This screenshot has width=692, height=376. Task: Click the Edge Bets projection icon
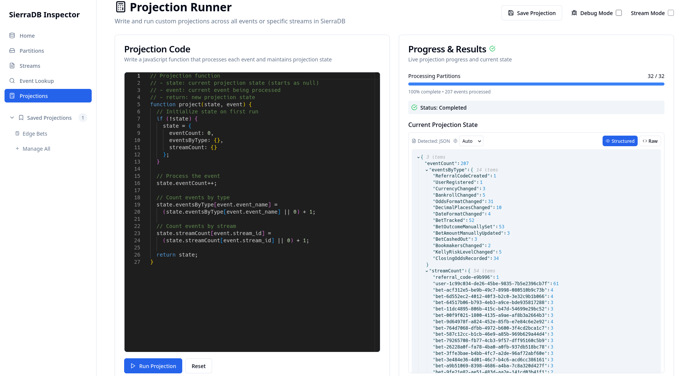pos(17,133)
